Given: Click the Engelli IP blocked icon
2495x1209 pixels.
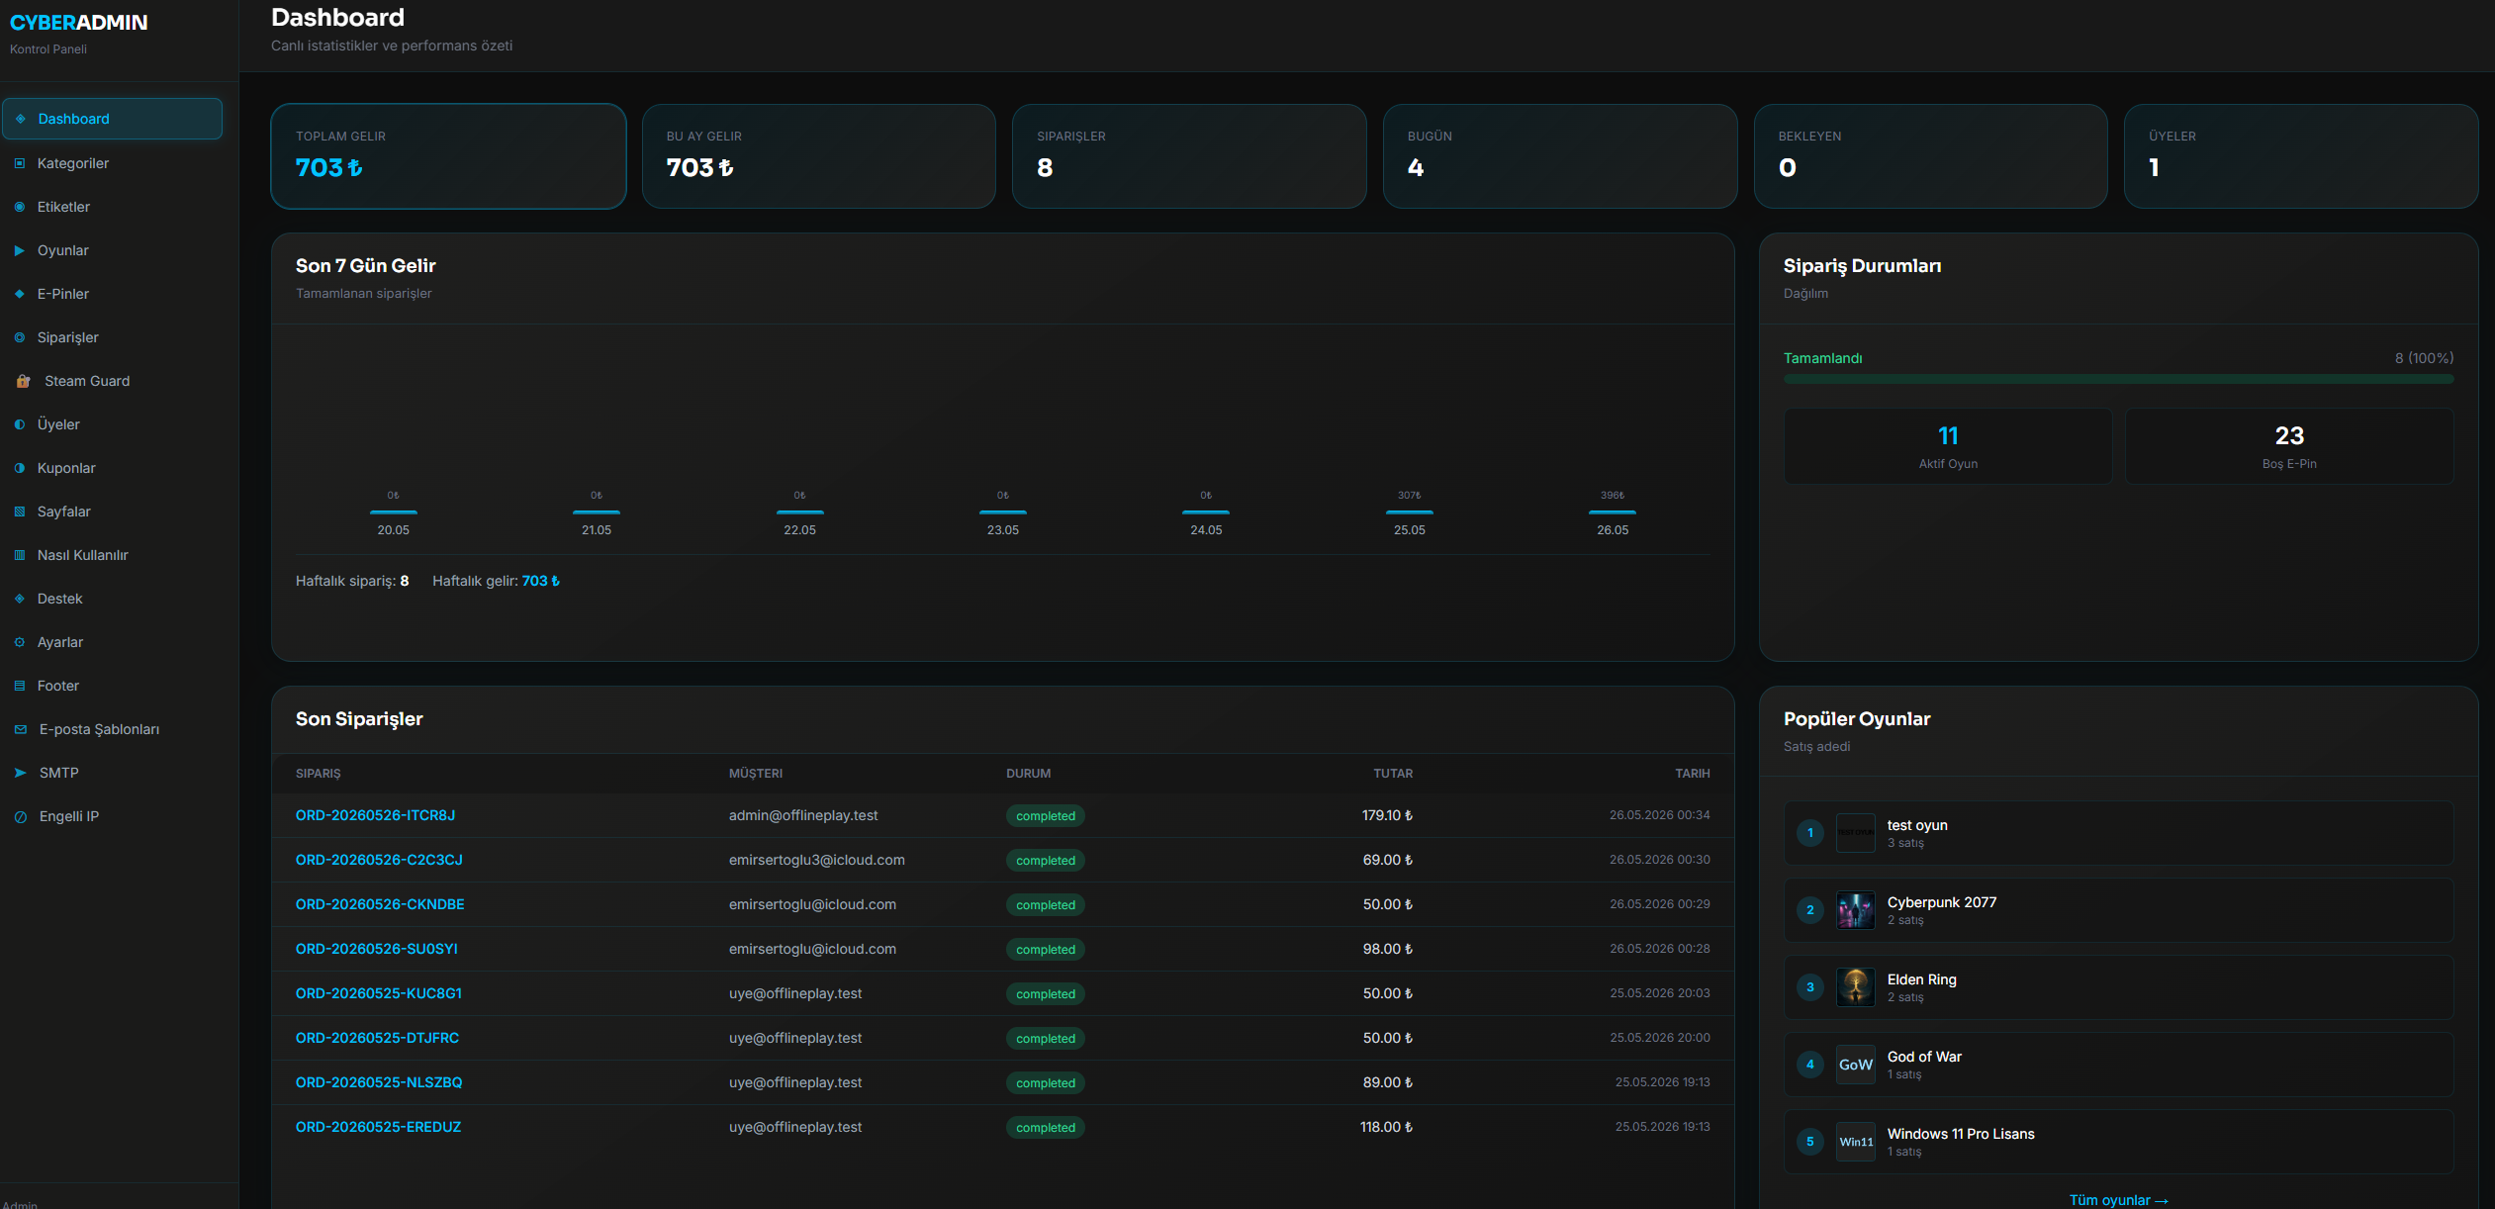Looking at the screenshot, I should pos(21,816).
